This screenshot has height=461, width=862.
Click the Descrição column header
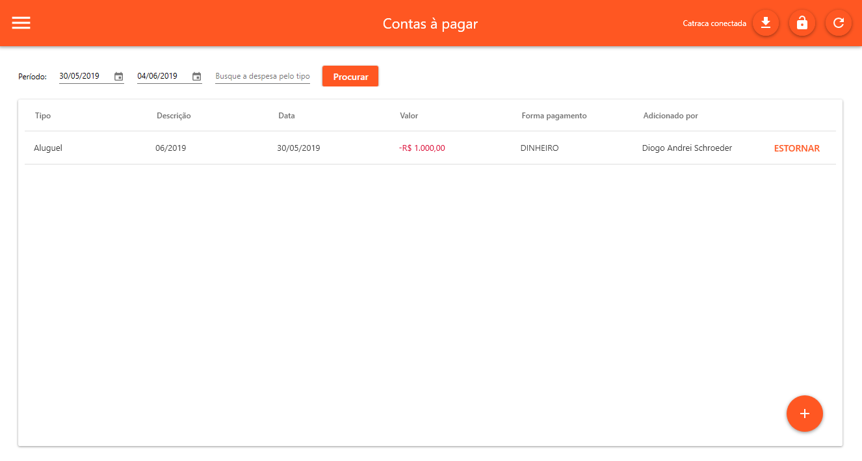pos(174,116)
